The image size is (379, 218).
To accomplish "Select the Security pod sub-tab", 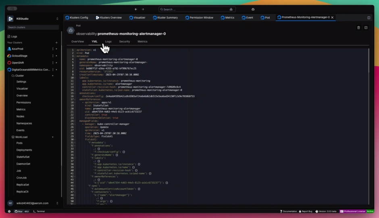I will [x=125, y=42].
